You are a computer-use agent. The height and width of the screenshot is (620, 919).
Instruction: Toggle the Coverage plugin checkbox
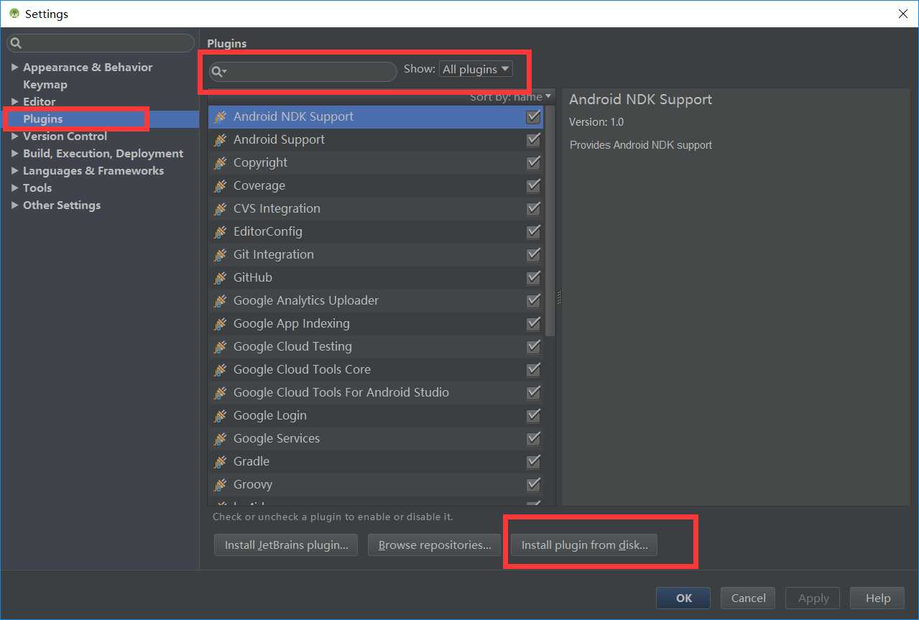(x=533, y=186)
